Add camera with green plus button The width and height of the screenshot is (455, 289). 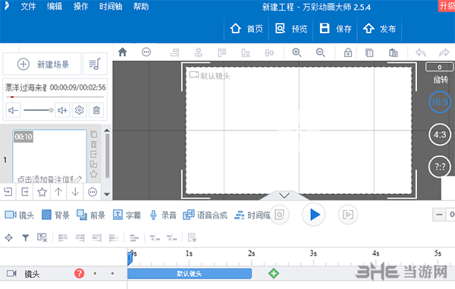point(273,273)
